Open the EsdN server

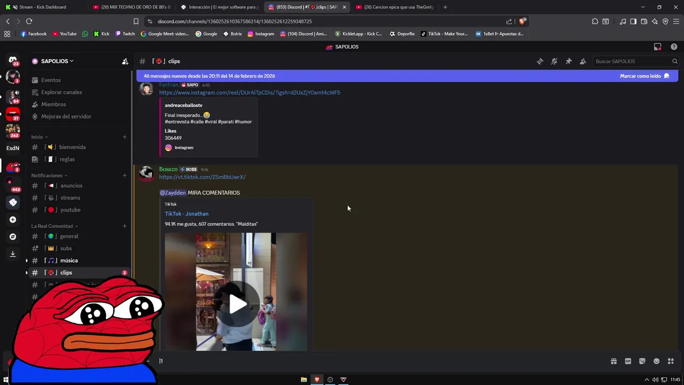13,148
